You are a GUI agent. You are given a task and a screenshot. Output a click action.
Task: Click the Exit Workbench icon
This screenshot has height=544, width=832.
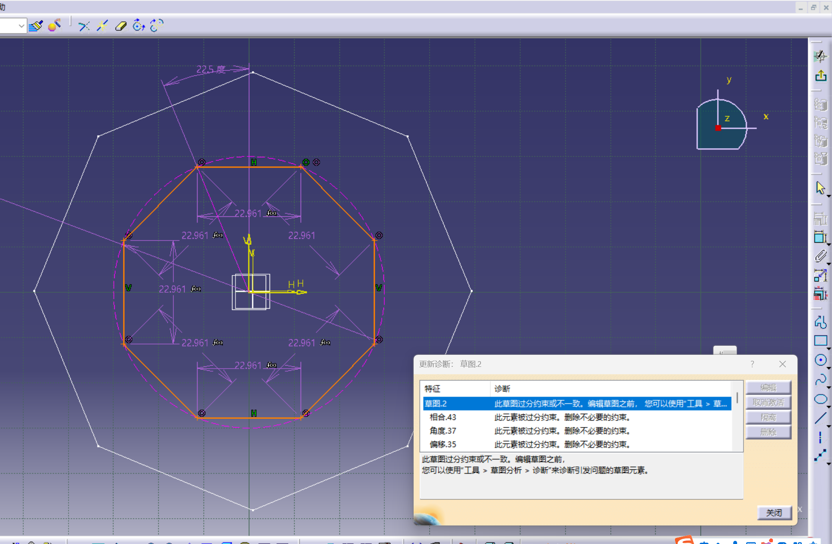point(820,76)
